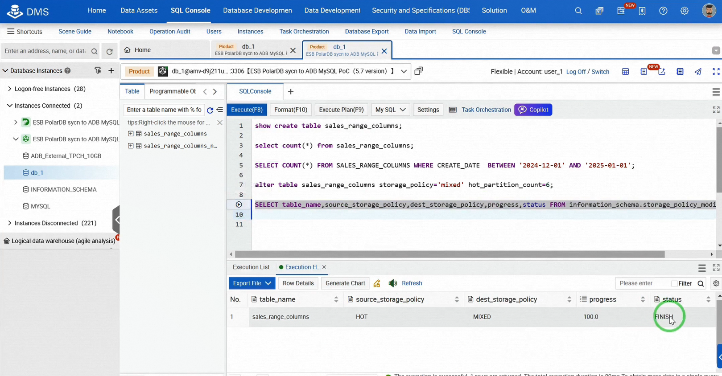This screenshot has width=722, height=376.
Task: Click the Execute(F8) button
Action: (247, 110)
